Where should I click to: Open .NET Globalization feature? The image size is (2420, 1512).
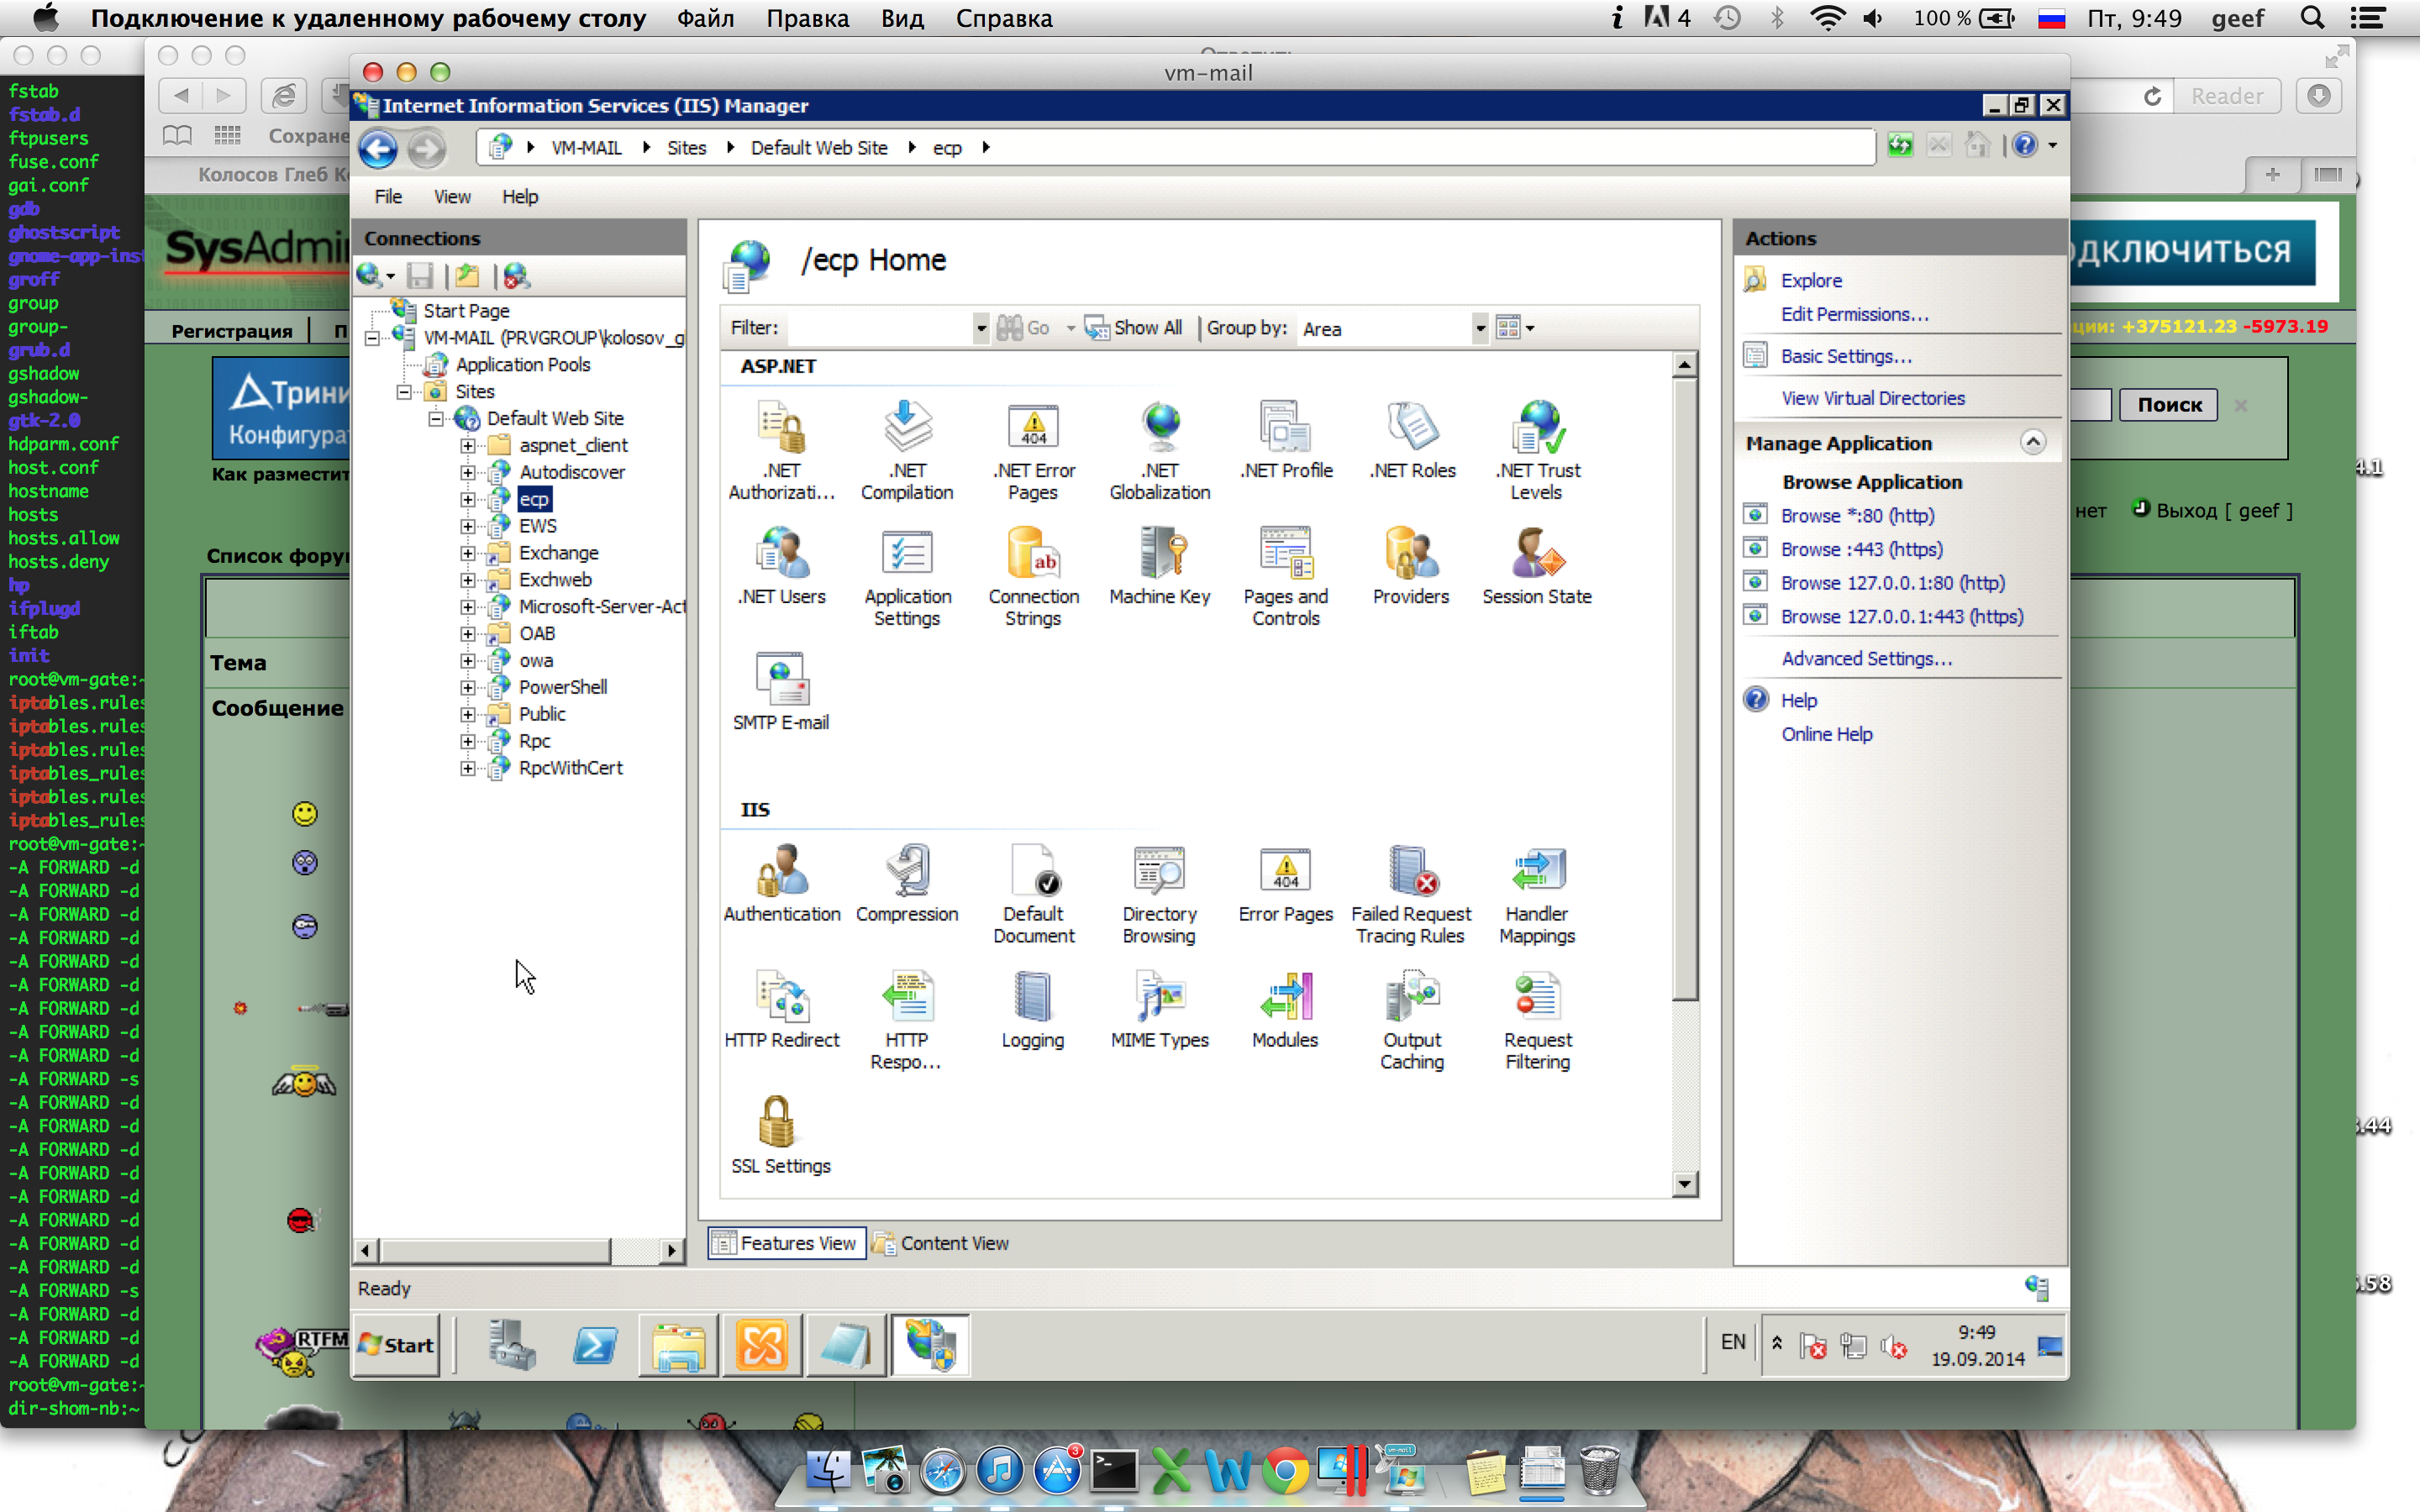(x=1159, y=450)
